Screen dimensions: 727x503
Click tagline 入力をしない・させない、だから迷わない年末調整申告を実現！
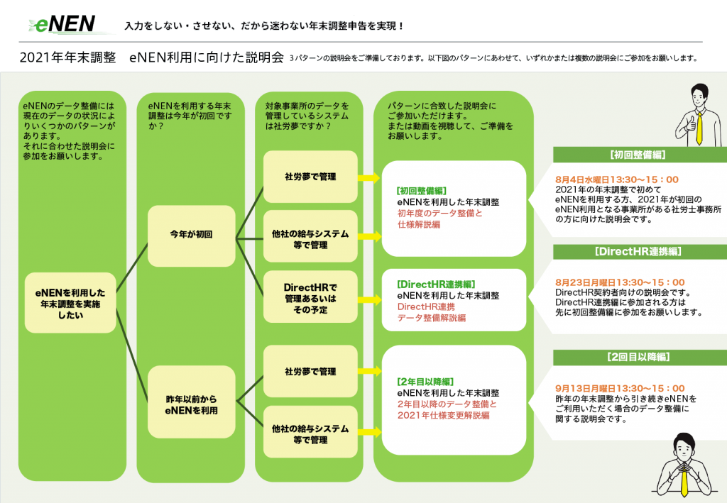click(x=264, y=26)
